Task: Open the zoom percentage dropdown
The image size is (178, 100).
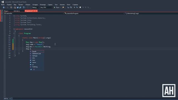Action: 10,99
